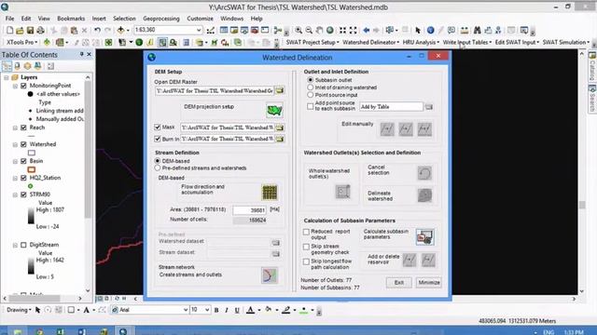Viewport: 597px width, 335px height.
Task: Open the Windows menu
Action: pyautogui.click(x=231, y=19)
